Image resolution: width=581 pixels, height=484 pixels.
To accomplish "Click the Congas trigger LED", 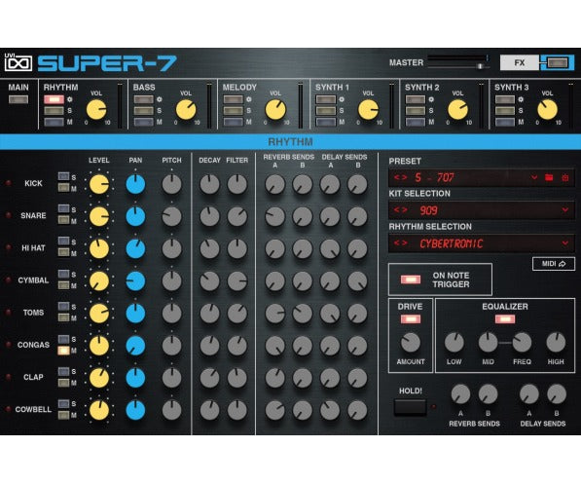I will 8,345.
